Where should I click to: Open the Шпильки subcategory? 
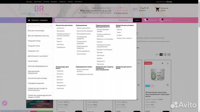click(60, 88)
